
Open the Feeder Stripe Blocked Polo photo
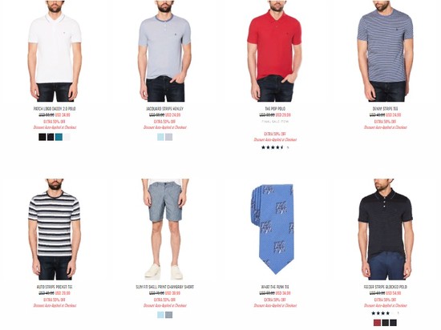click(x=386, y=229)
